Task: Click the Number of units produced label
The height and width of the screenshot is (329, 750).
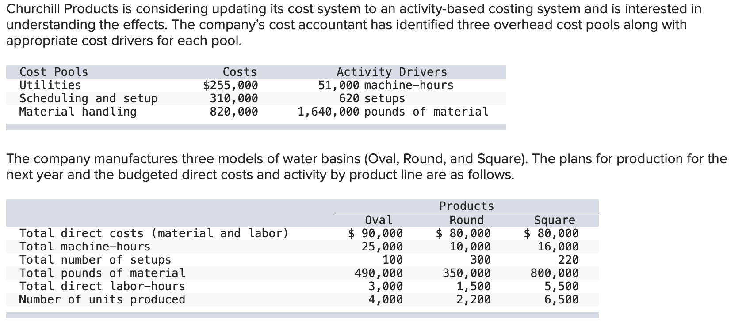Action: point(102,299)
